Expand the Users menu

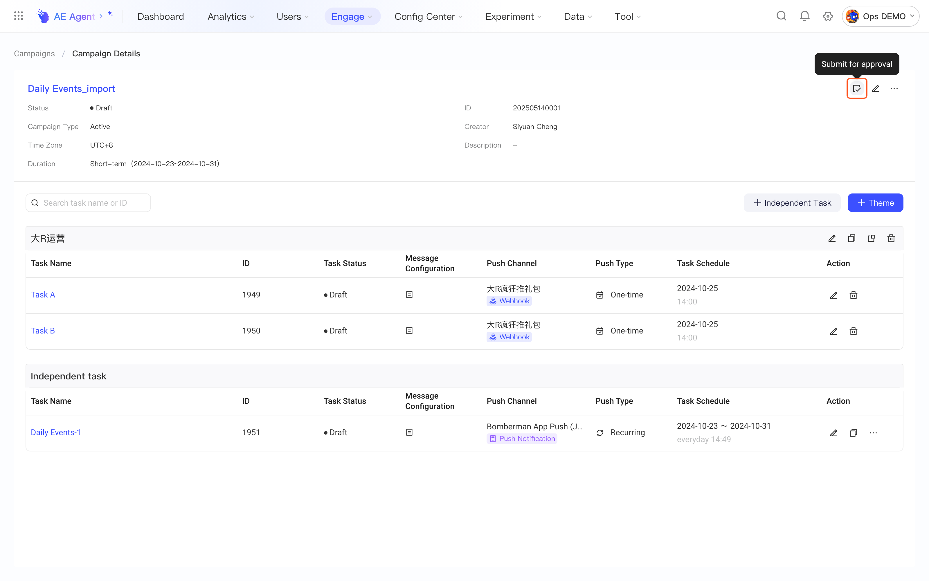click(293, 17)
